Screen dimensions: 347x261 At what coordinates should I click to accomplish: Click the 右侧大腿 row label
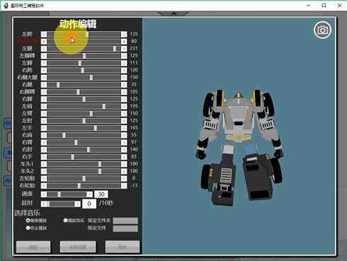[27, 77]
